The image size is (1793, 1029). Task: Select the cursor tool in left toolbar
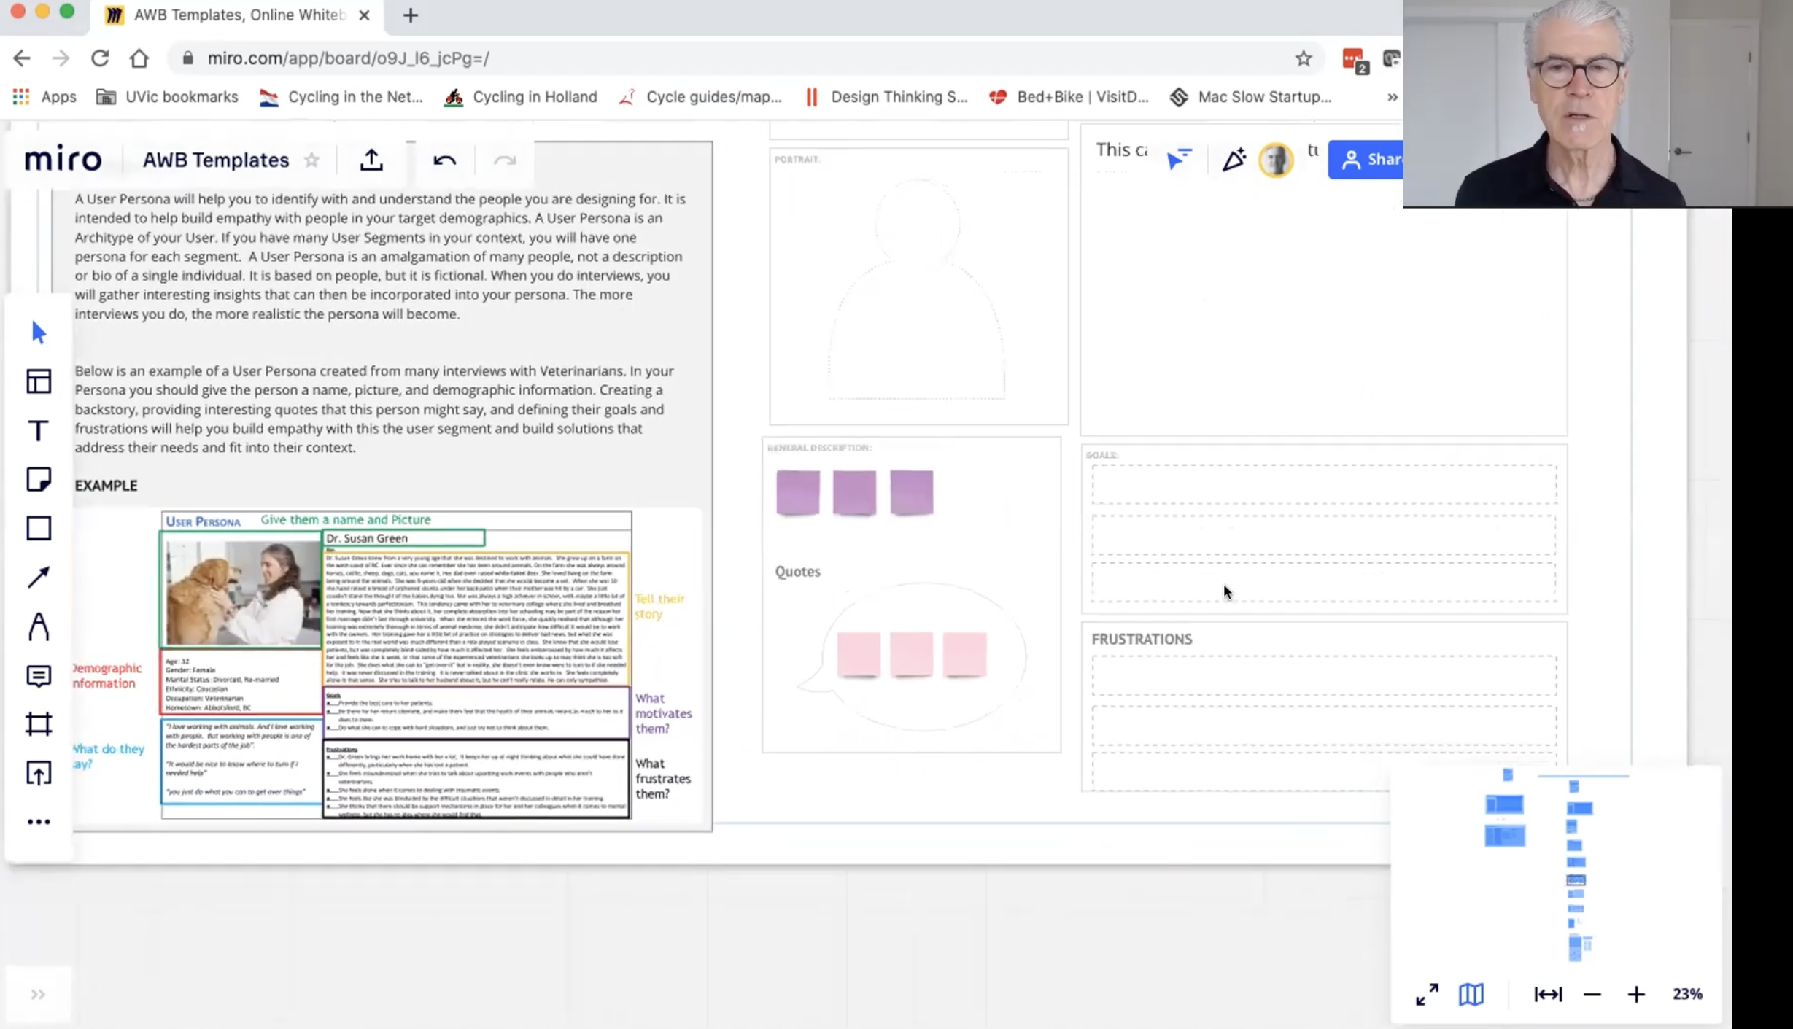point(39,333)
